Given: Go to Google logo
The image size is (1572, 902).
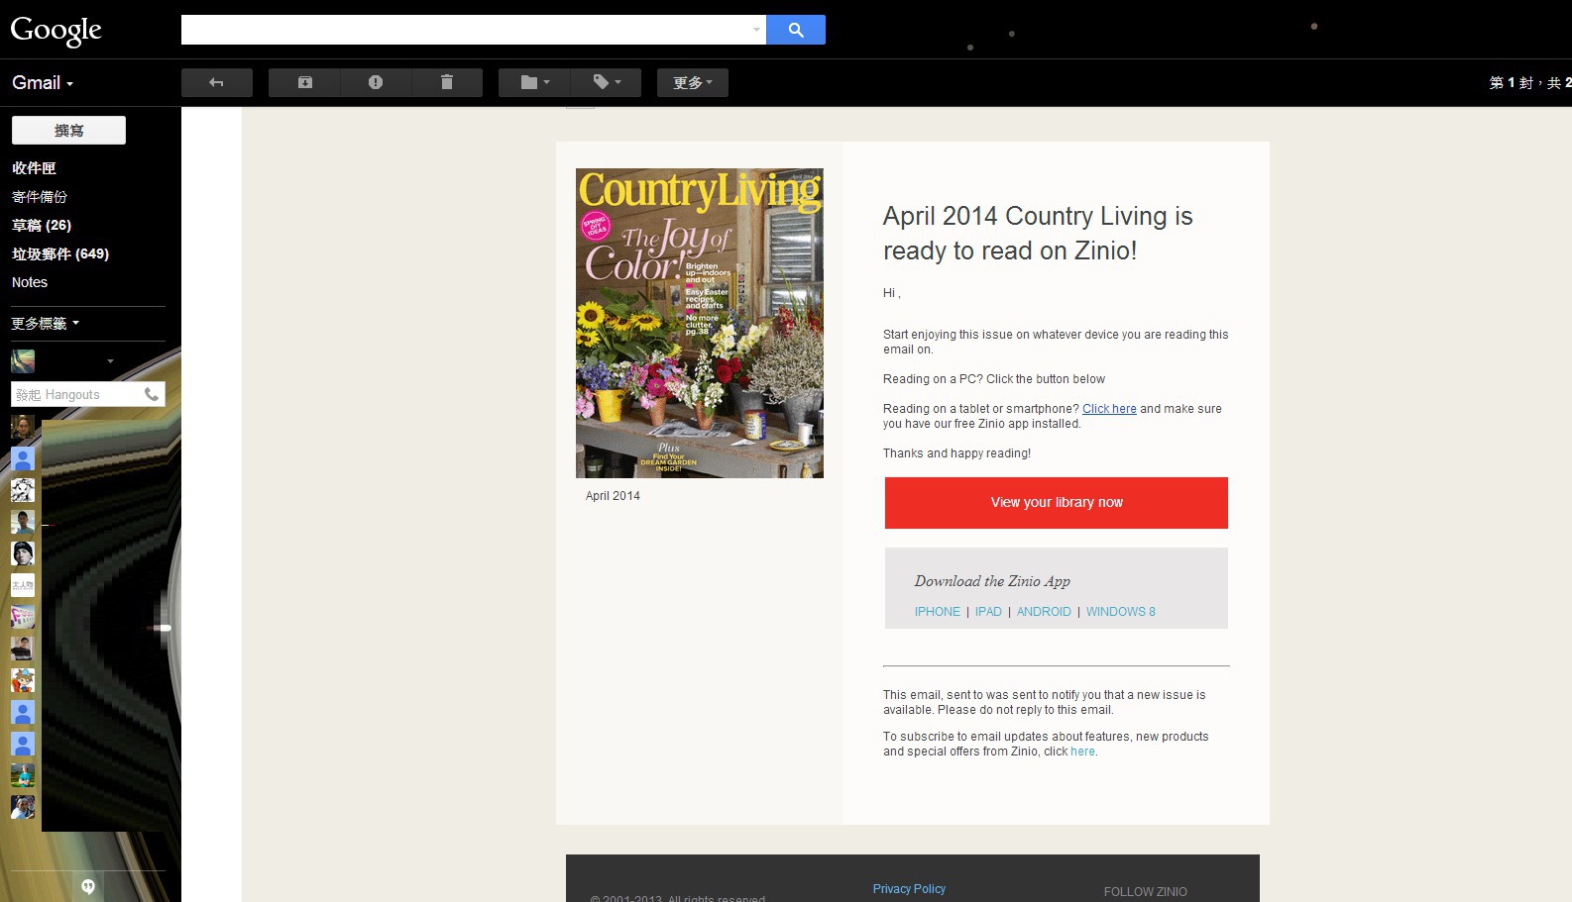Looking at the screenshot, I should tap(56, 31).
